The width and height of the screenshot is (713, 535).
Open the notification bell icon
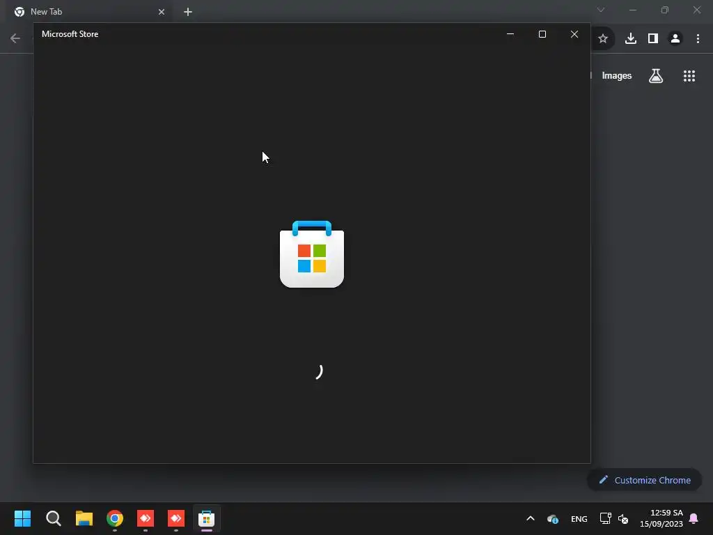click(x=694, y=518)
